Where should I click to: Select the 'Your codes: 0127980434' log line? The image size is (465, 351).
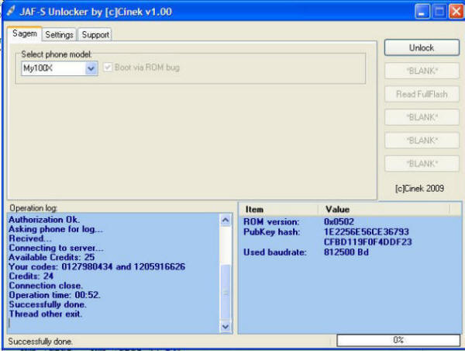tap(97, 266)
